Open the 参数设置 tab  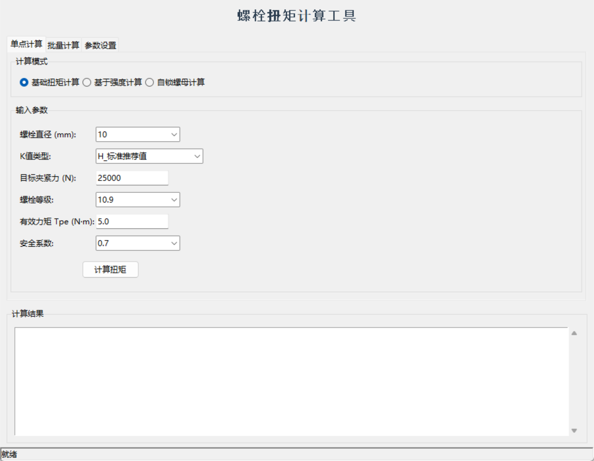tap(101, 44)
